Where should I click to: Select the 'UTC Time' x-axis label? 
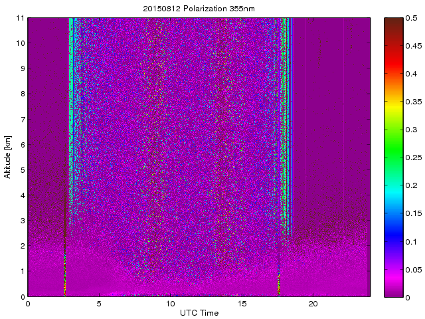[199, 312]
